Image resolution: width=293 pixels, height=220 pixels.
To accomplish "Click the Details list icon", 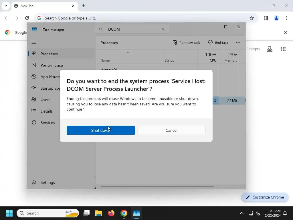I will tap(34, 111).
